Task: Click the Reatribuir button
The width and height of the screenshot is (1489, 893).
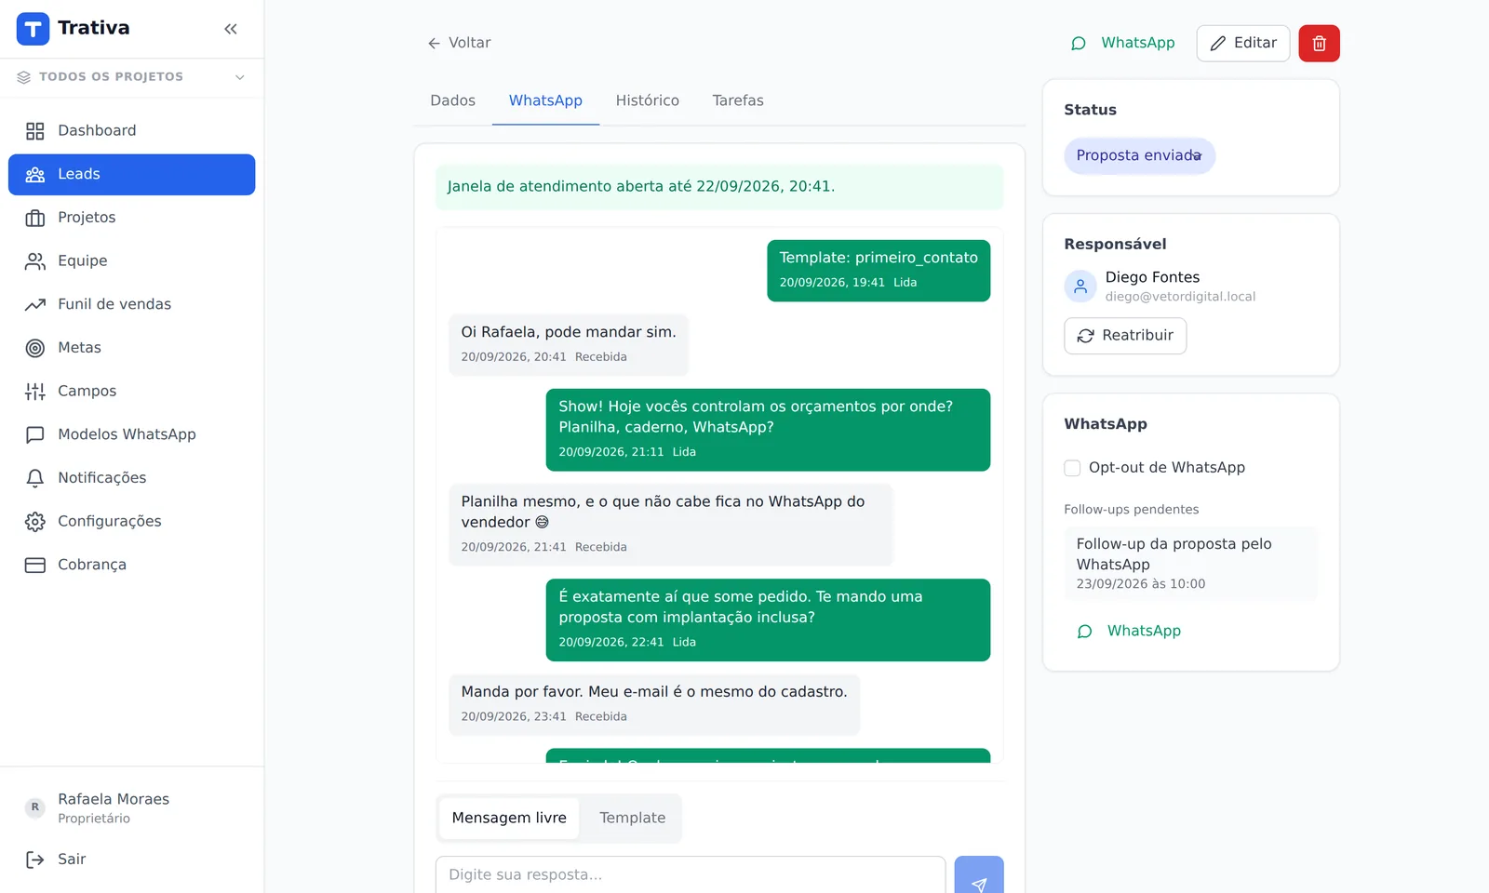Action: point(1125,336)
